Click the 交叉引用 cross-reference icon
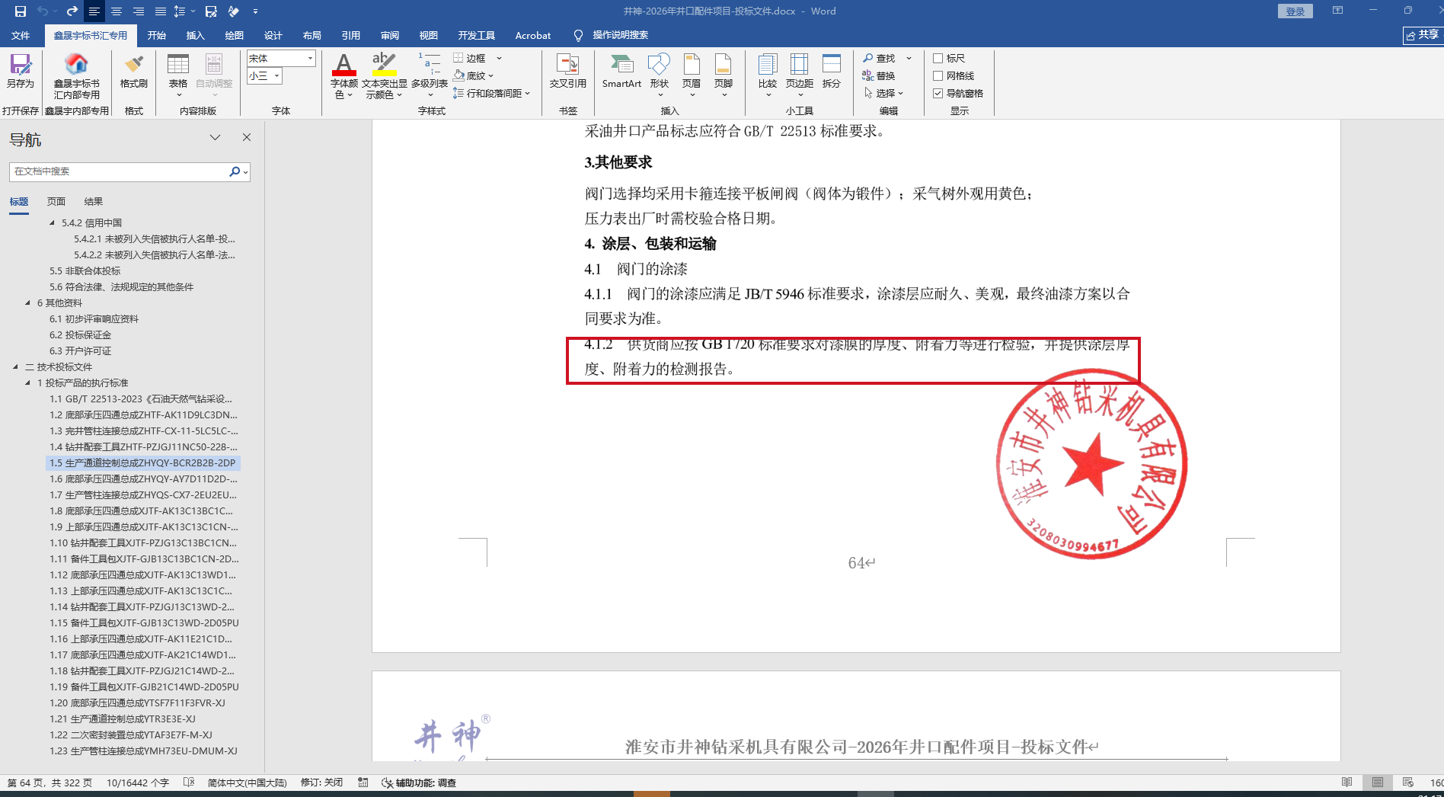The height and width of the screenshot is (797, 1444). tap(567, 71)
